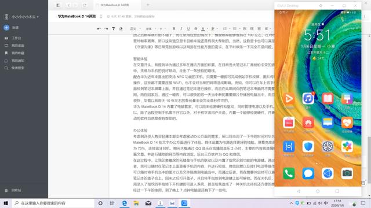Screen dimensions: 371x208
Task: Open File Explorer from the taskbar
Action: point(136,203)
